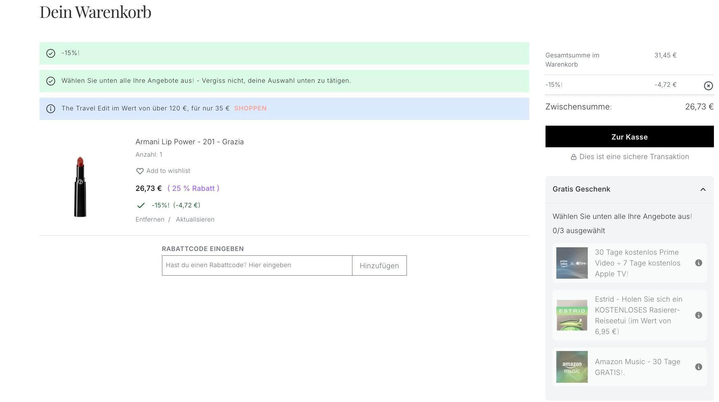Click the RABATTCODE EINGEBEN label

click(203, 249)
